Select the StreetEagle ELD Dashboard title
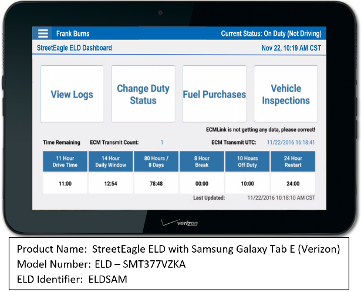Viewport: 361px width, 292px height. (75, 48)
